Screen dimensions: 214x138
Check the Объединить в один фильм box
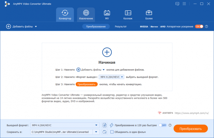[x=112, y=132]
